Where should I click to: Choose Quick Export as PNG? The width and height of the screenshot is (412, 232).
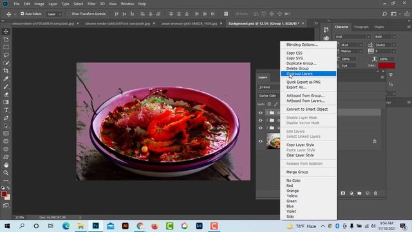[303, 82]
